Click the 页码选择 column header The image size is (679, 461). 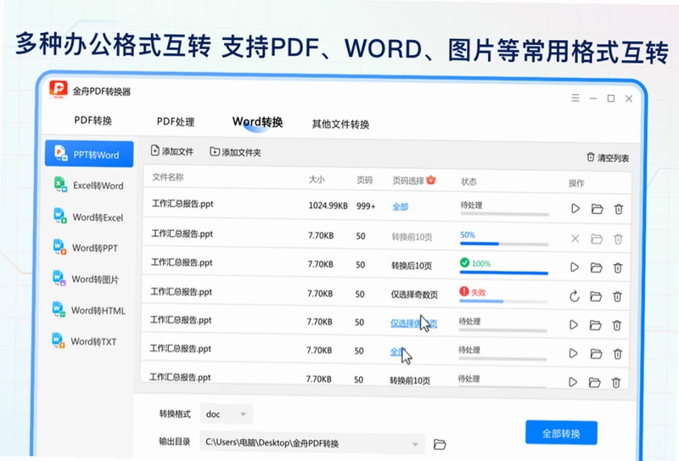408,180
